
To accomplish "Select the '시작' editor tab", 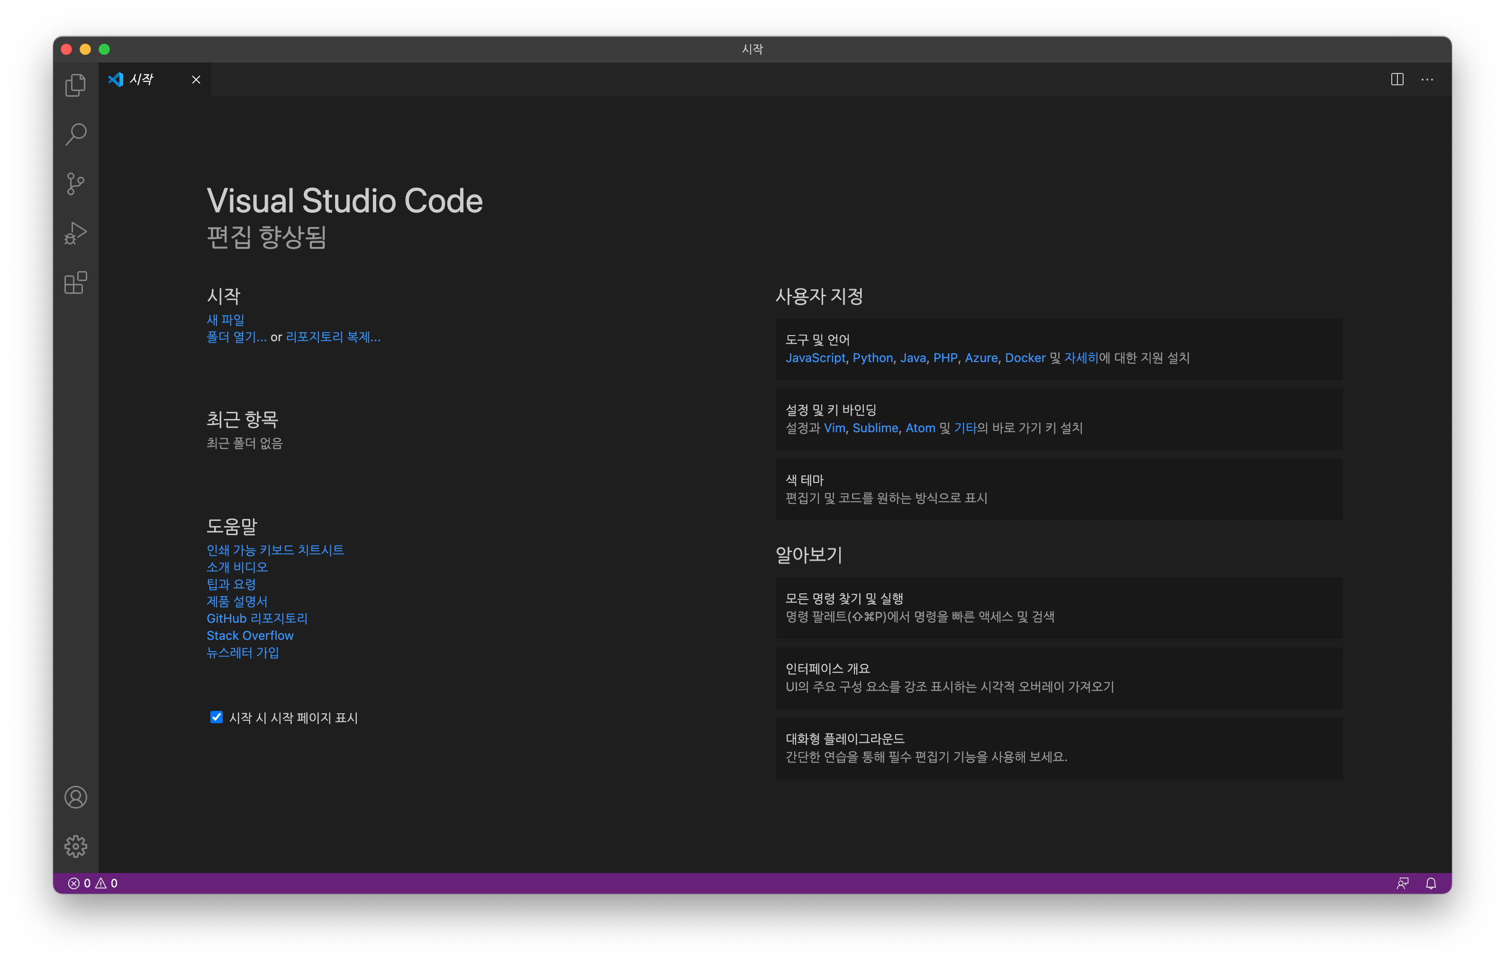I will click(x=141, y=80).
